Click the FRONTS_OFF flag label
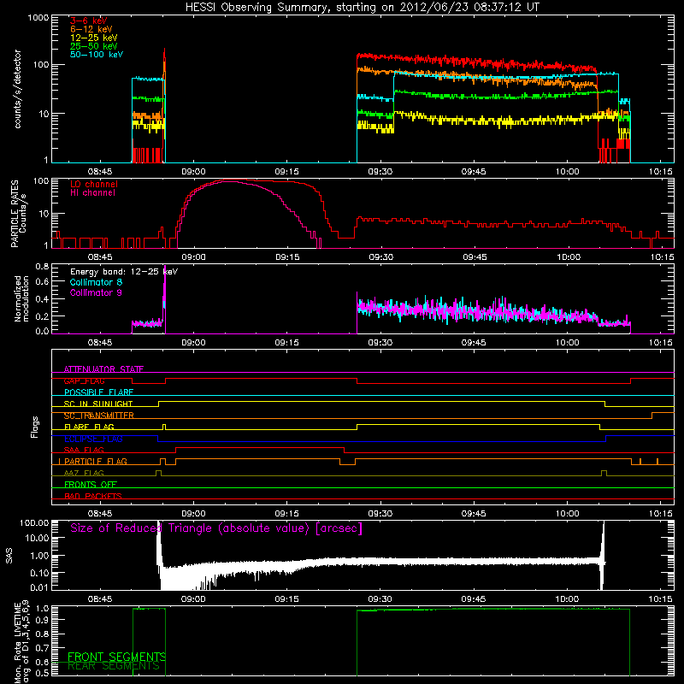This screenshot has height=684, width=684. 91,485
